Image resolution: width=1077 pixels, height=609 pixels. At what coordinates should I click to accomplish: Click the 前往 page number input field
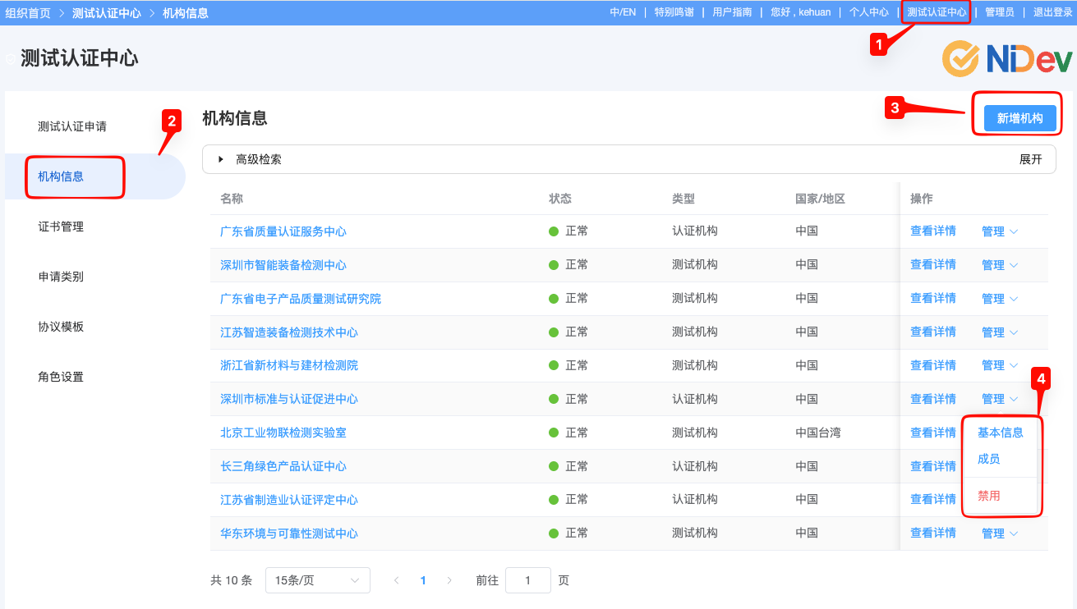[x=528, y=580]
